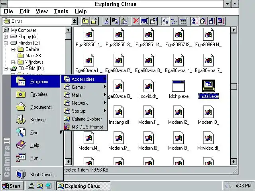Go up one folder level via toolbar
The width and height of the screenshot is (255, 191).
pos(85,21)
